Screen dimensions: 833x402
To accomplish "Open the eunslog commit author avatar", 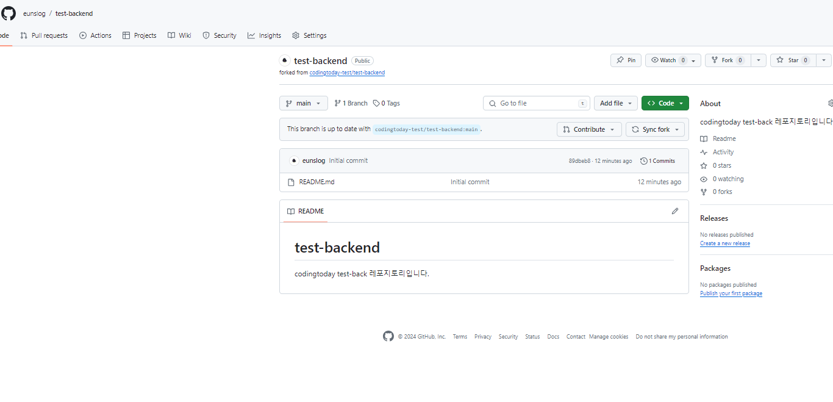I will [294, 161].
